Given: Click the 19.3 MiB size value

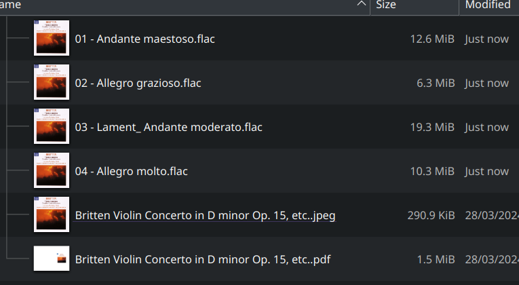Looking at the screenshot, I should click(432, 127).
